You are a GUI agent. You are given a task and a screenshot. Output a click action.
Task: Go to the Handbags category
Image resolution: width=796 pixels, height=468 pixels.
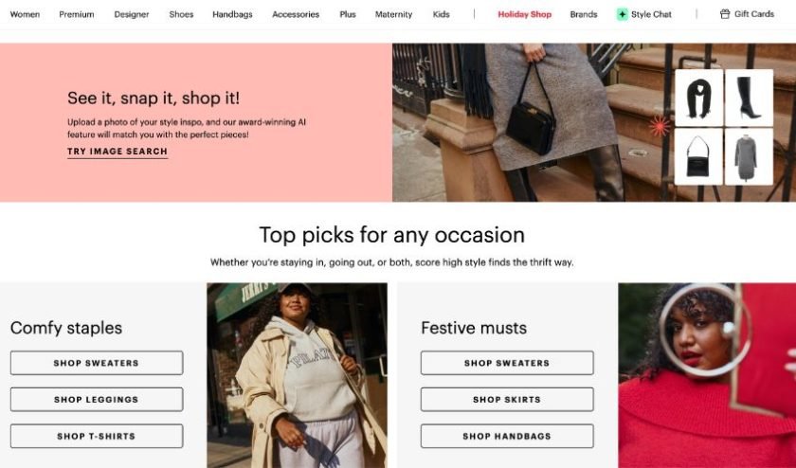click(x=232, y=14)
